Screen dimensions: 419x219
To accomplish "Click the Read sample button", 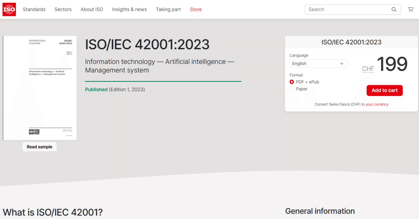I will point(40,147).
